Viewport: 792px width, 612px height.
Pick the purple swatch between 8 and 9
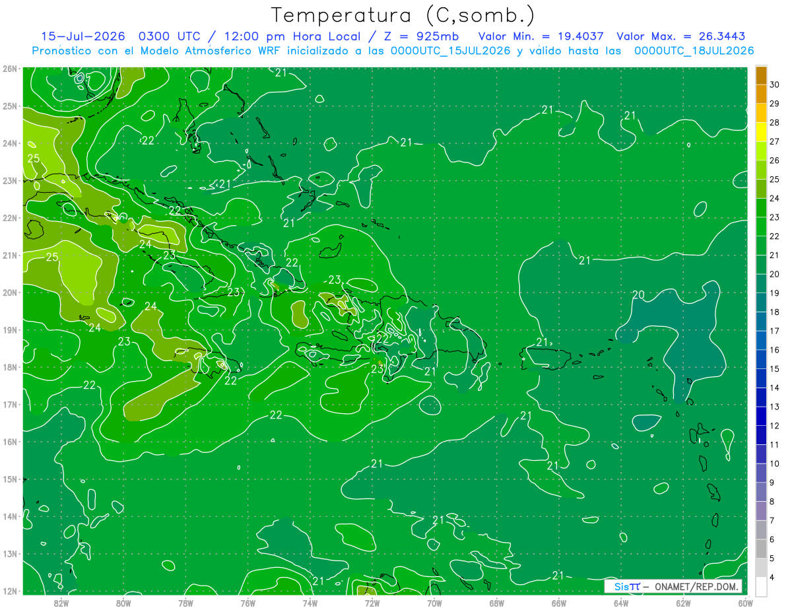tap(761, 492)
